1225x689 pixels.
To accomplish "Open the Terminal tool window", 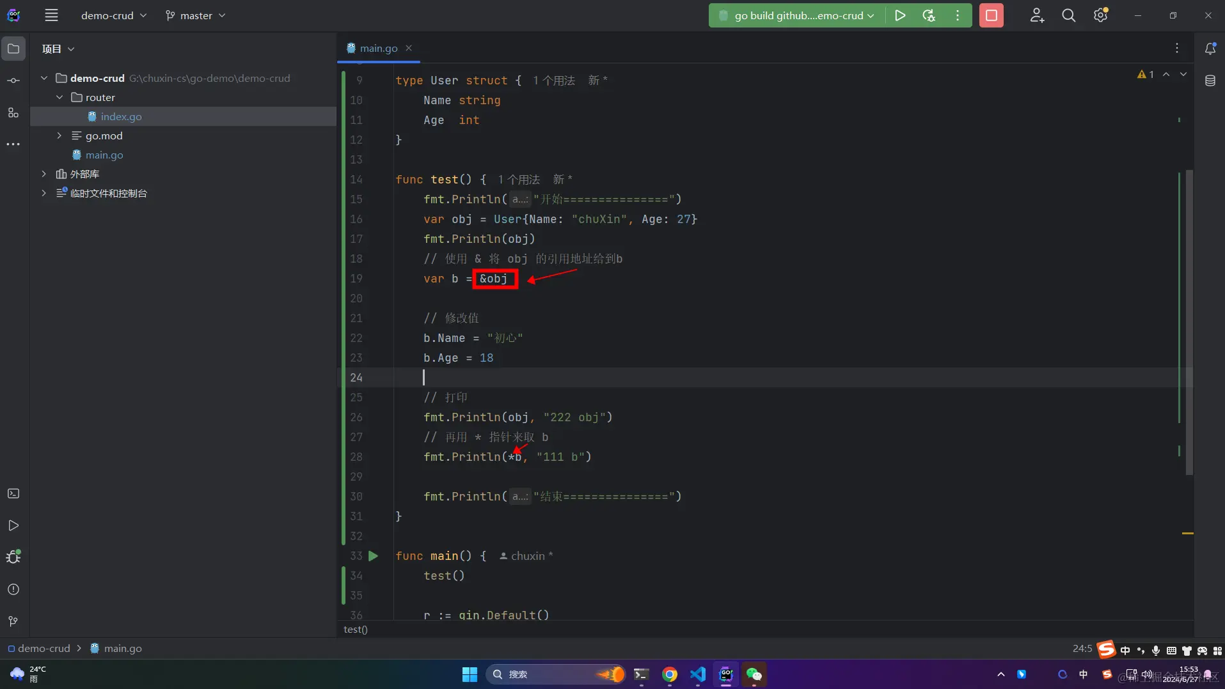I will [x=13, y=493].
